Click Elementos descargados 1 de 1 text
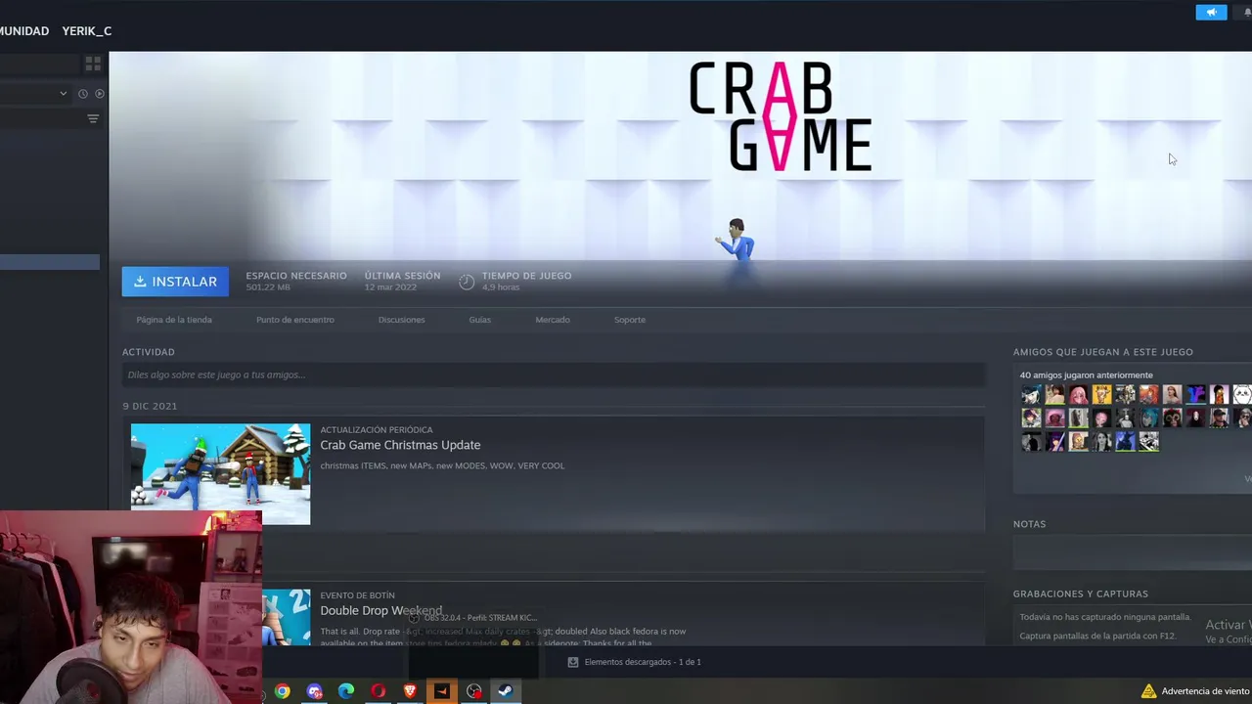Screen dimensions: 1252x704 643,662
